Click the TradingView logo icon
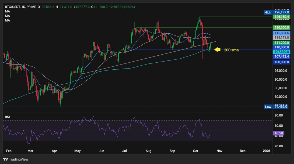Image resolution: width=294 pixels, height=164 pixels. point(5,159)
